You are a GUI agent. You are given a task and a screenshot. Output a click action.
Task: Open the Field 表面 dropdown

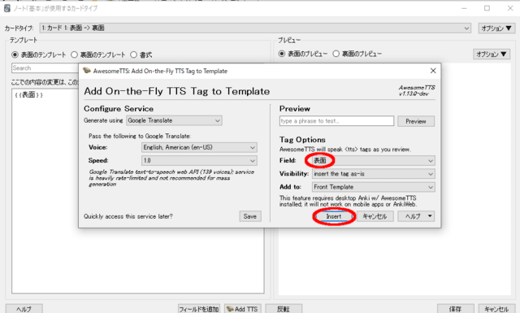click(x=374, y=161)
